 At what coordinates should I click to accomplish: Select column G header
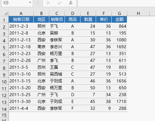coord(119,13)
